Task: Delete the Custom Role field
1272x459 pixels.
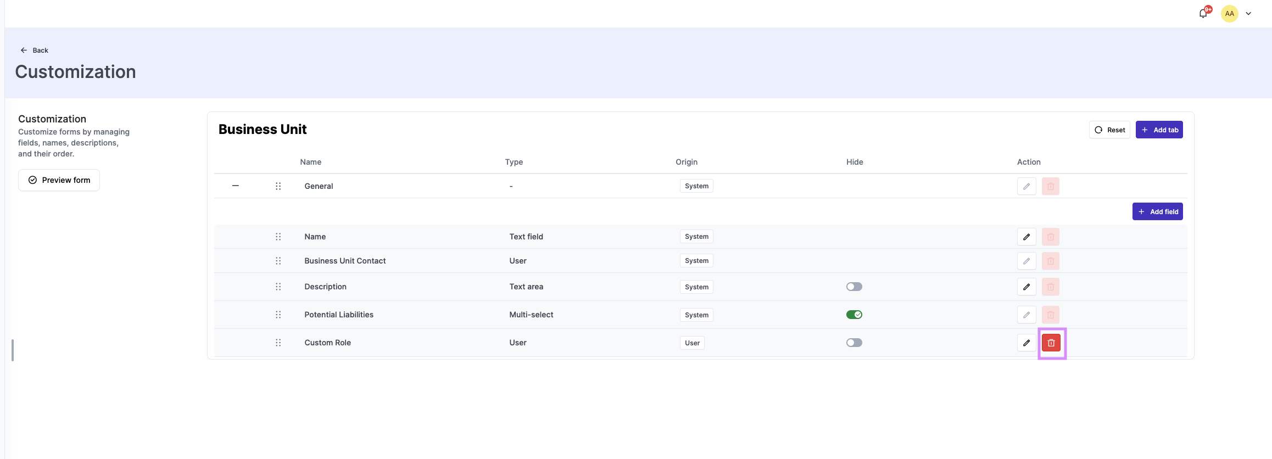Action: click(x=1051, y=343)
